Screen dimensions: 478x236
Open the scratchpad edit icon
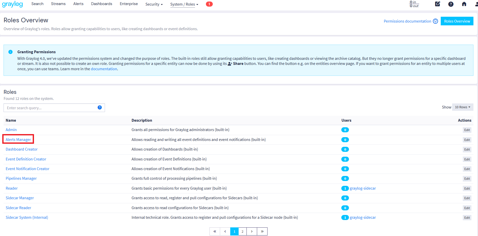point(437,4)
